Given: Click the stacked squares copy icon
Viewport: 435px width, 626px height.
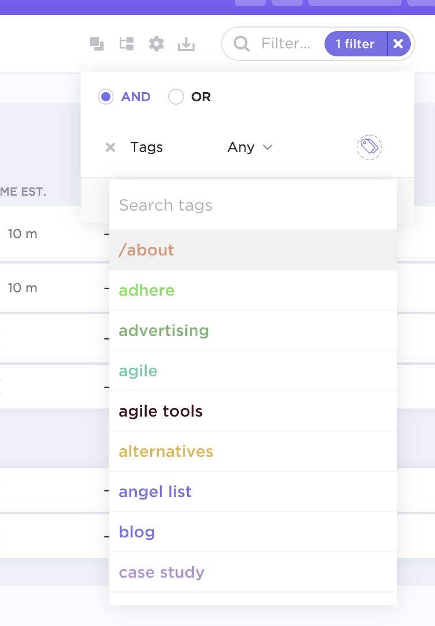Looking at the screenshot, I should coord(97,44).
